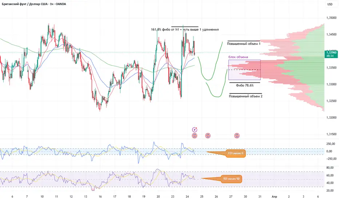This screenshot has height=200, width=339.
Task: Select the orange 'CCI около 0' callout
Action: click(x=236, y=153)
